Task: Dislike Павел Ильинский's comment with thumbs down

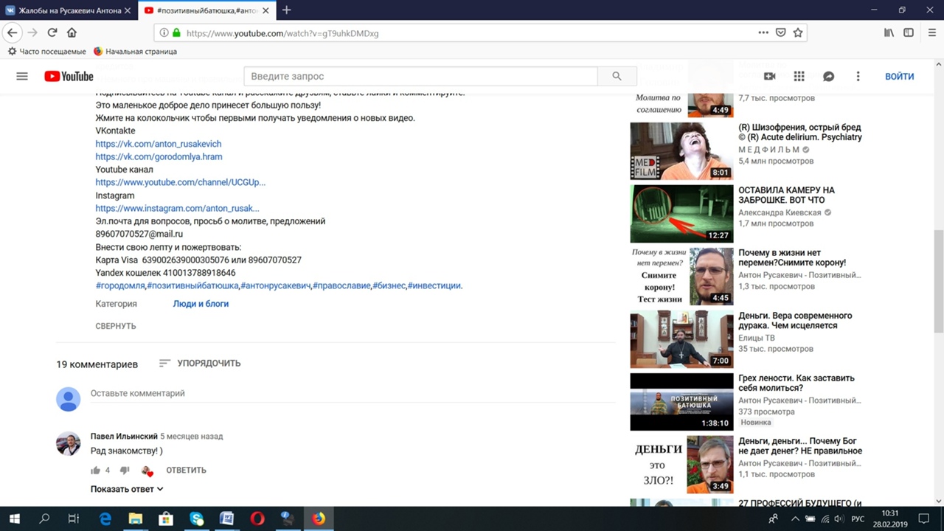Action: (125, 471)
